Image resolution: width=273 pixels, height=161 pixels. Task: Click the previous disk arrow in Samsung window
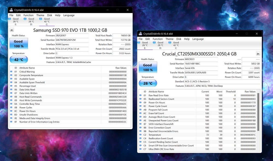coord(12,30)
